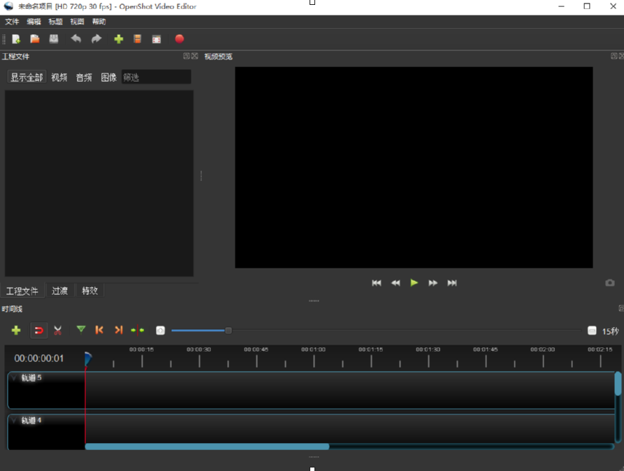
Task: Open a project with the folder icon
Action: [35, 39]
